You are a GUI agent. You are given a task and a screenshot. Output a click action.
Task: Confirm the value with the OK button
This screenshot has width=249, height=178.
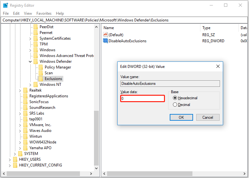[x=181, y=117]
